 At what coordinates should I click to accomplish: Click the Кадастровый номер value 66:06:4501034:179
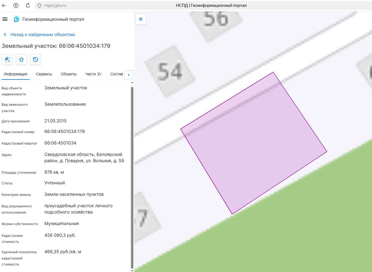coord(64,132)
